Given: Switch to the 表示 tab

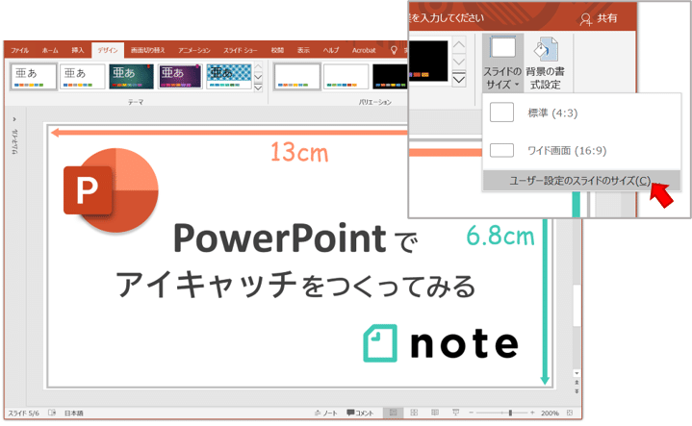Looking at the screenshot, I should [x=303, y=50].
